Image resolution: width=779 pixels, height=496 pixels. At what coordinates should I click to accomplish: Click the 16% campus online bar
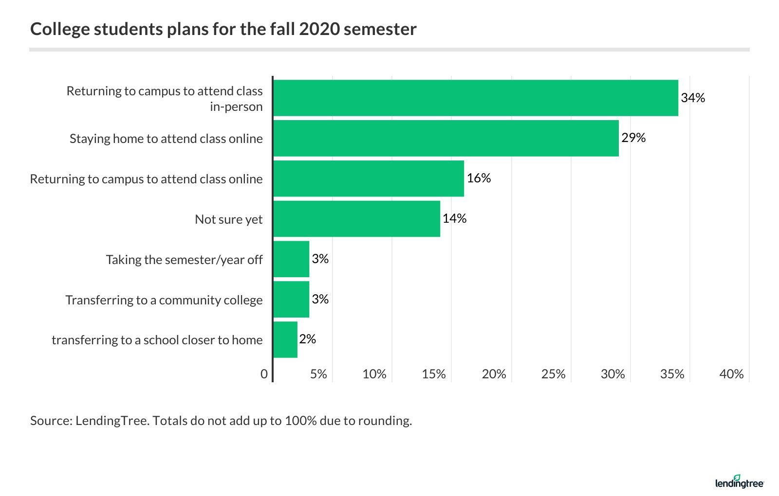(x=368, y=179)
